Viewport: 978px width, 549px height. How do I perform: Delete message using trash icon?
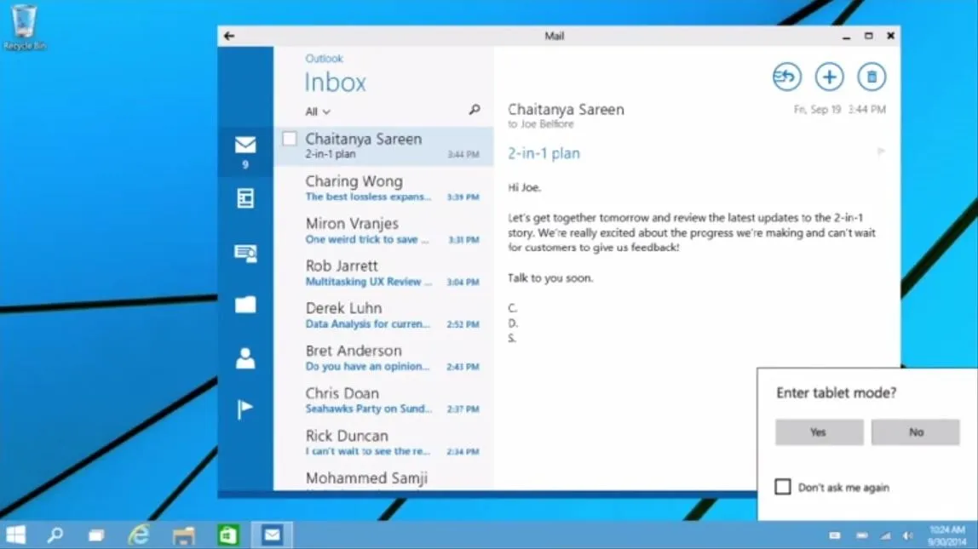point(872,77)
